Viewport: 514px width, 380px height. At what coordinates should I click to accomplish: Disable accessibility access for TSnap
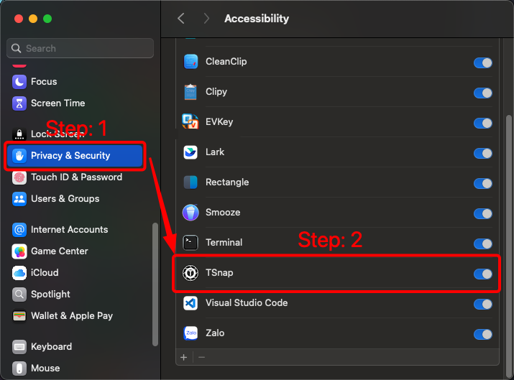coord(482,274)
